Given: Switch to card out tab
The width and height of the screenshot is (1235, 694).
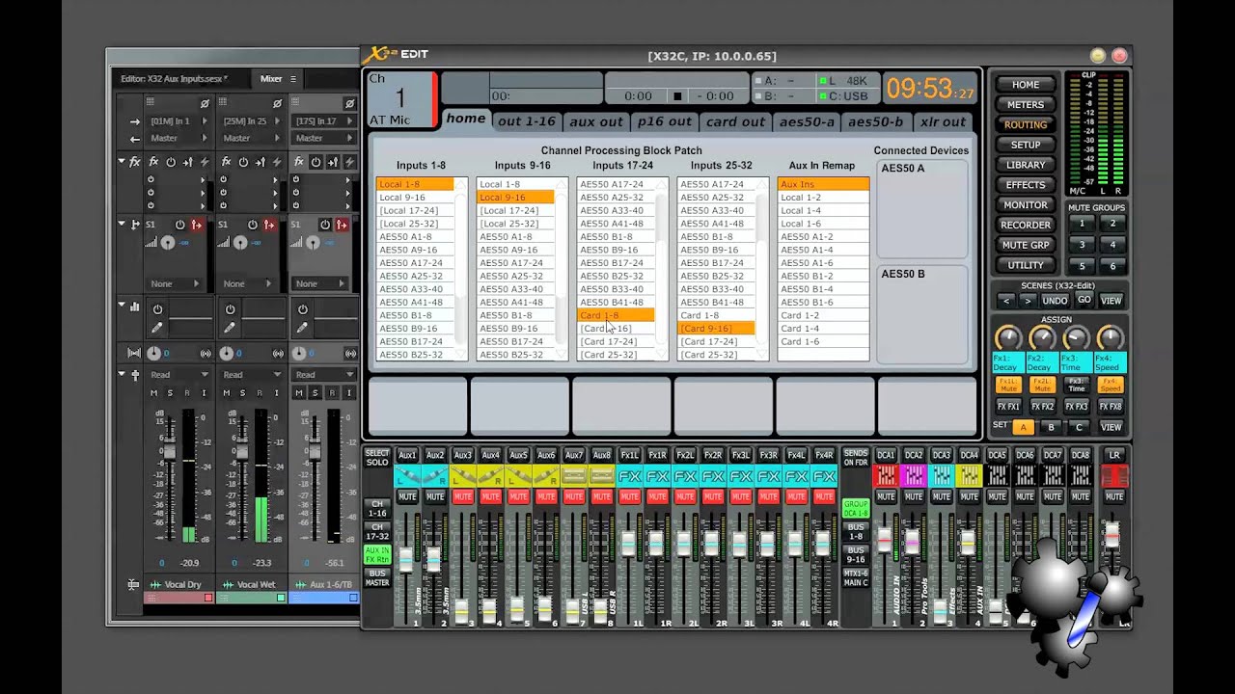Looking at the screenshot, I should [x=735, y=121].
